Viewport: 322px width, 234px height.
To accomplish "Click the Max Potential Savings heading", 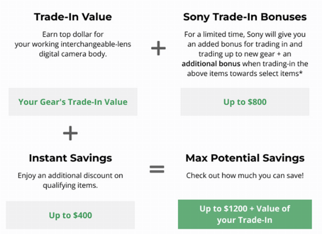I will click(x=245, y=158).
